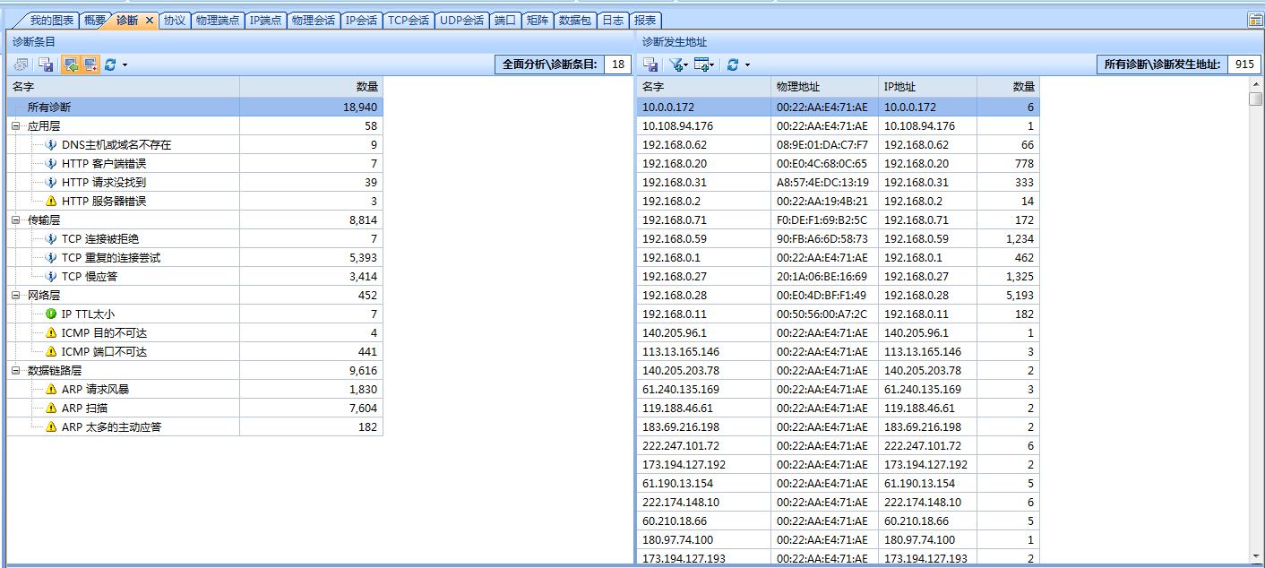Click the diagnosis settings gear icon
This screenshot has width=1265, height=568.
(x=21, y=65)
